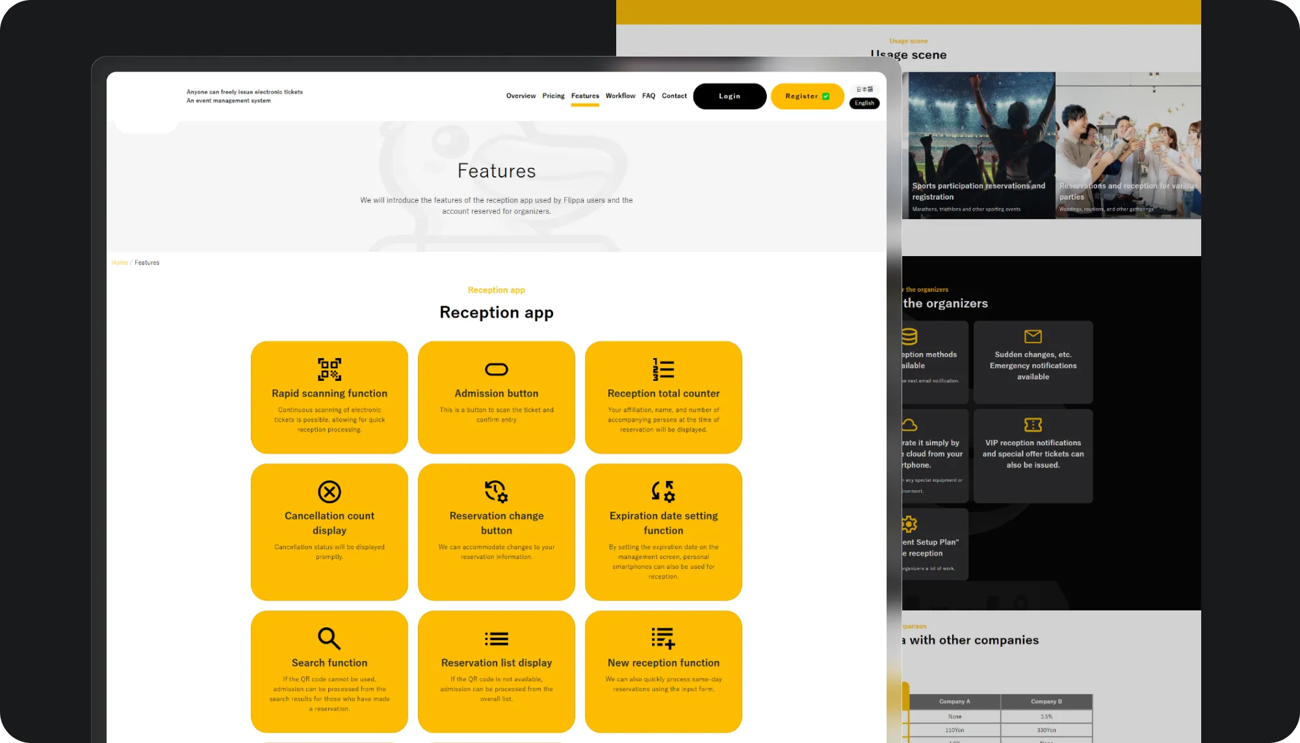The width and height of the screenshot is (1300, 743).
Task: Switch language to Japanese
Action: click(864, 89)
